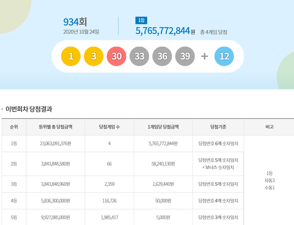Click the 2등 rank cell
294x225 pixels.
pyautogui.click(x=14, y=164)
